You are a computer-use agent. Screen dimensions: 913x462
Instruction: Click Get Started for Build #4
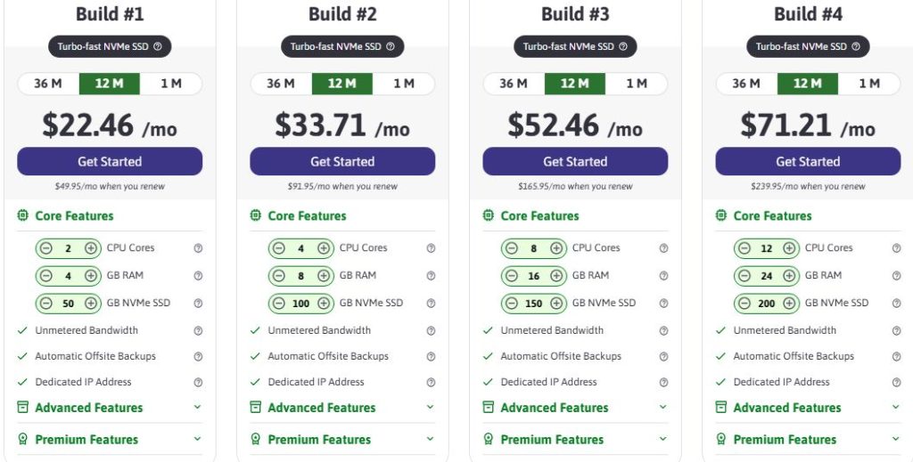(808, 161)
